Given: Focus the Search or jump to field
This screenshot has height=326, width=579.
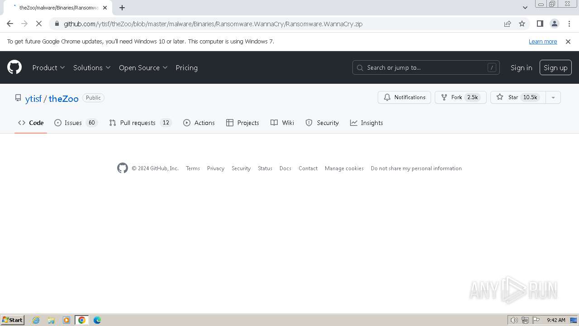Looking at the screenshot, I should click(x=426, y=67).
